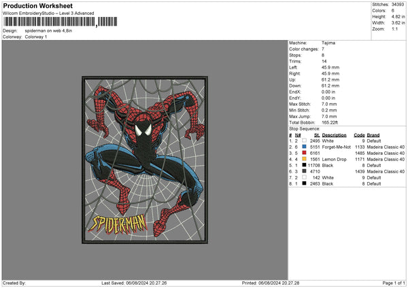Click the Forget-Me-Not description text

point(336,147)
